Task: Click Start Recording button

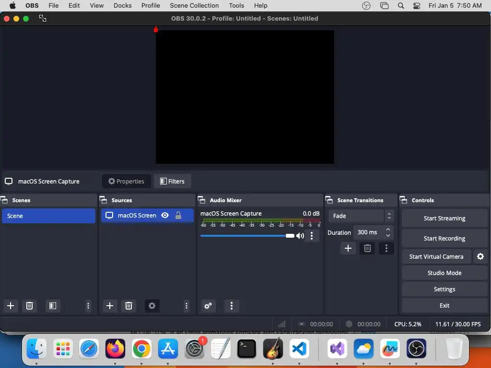Action: [444, 239]
